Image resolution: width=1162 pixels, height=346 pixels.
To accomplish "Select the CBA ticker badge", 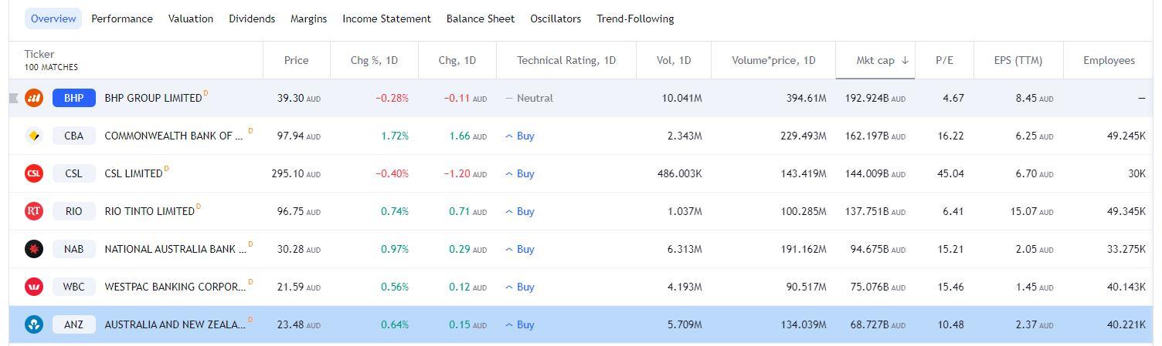I will [74, 136].
